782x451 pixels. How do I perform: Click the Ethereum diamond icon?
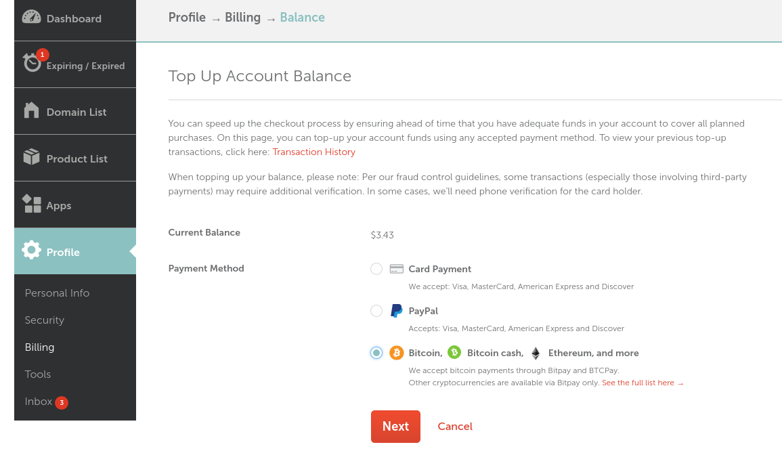[536, 353]
